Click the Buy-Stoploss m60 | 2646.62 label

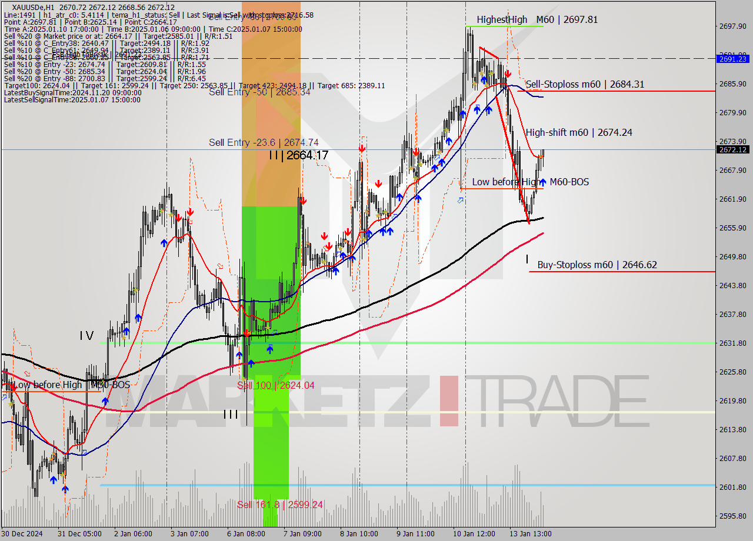[x=597, y=265]
